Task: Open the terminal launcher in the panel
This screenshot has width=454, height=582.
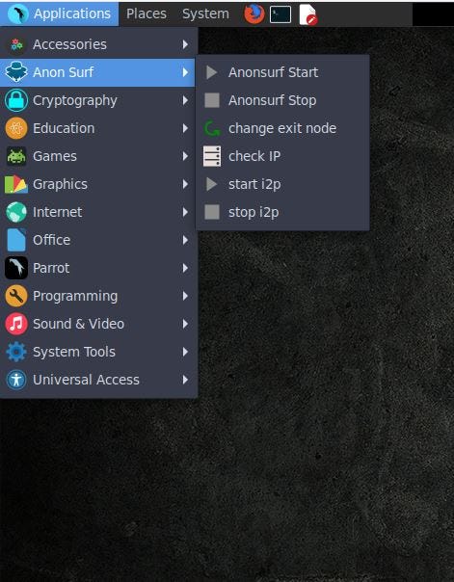Action: pos(280,14)
